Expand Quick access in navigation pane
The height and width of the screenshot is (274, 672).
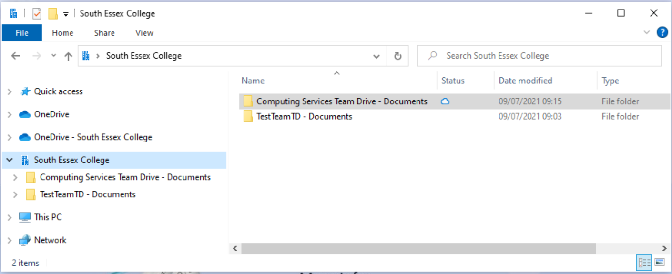[10, 91]
